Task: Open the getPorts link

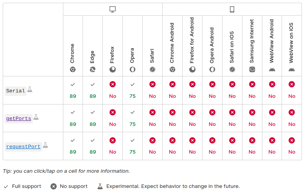Action: click(x=18, y=119)
